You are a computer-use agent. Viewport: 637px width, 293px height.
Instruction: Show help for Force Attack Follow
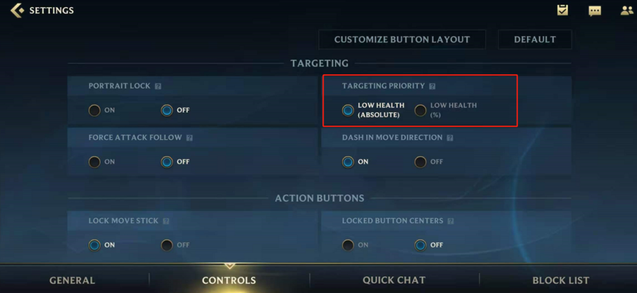click(x=189, y=138)
